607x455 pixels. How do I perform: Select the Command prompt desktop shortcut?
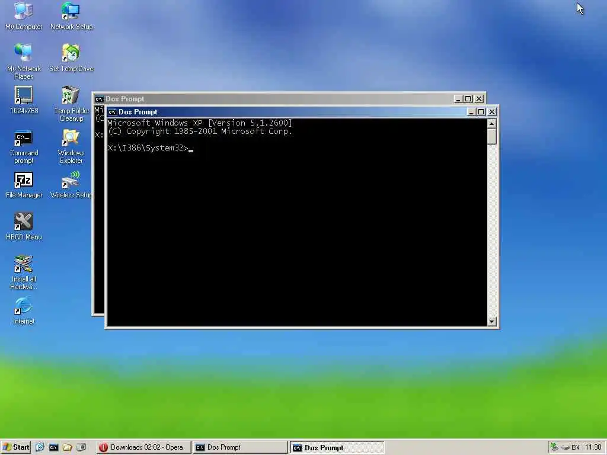click(24, 148)
